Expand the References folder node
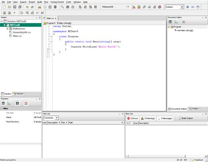 coord(7,28)
